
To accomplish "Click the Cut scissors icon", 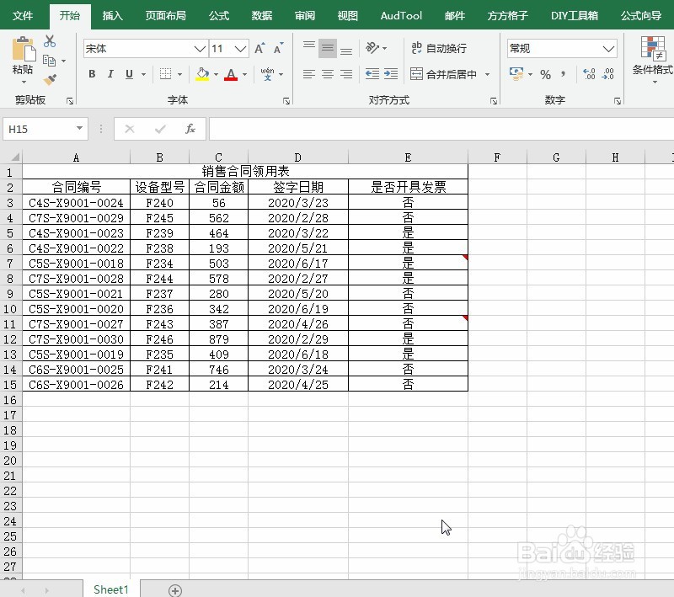I will coord(50,41).
